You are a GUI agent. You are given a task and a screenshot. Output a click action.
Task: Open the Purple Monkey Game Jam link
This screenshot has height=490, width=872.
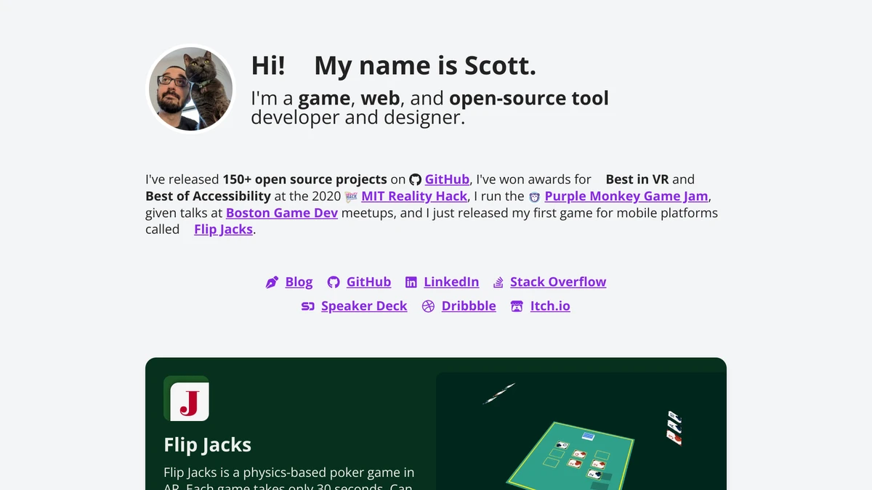(x=626, y=196)
